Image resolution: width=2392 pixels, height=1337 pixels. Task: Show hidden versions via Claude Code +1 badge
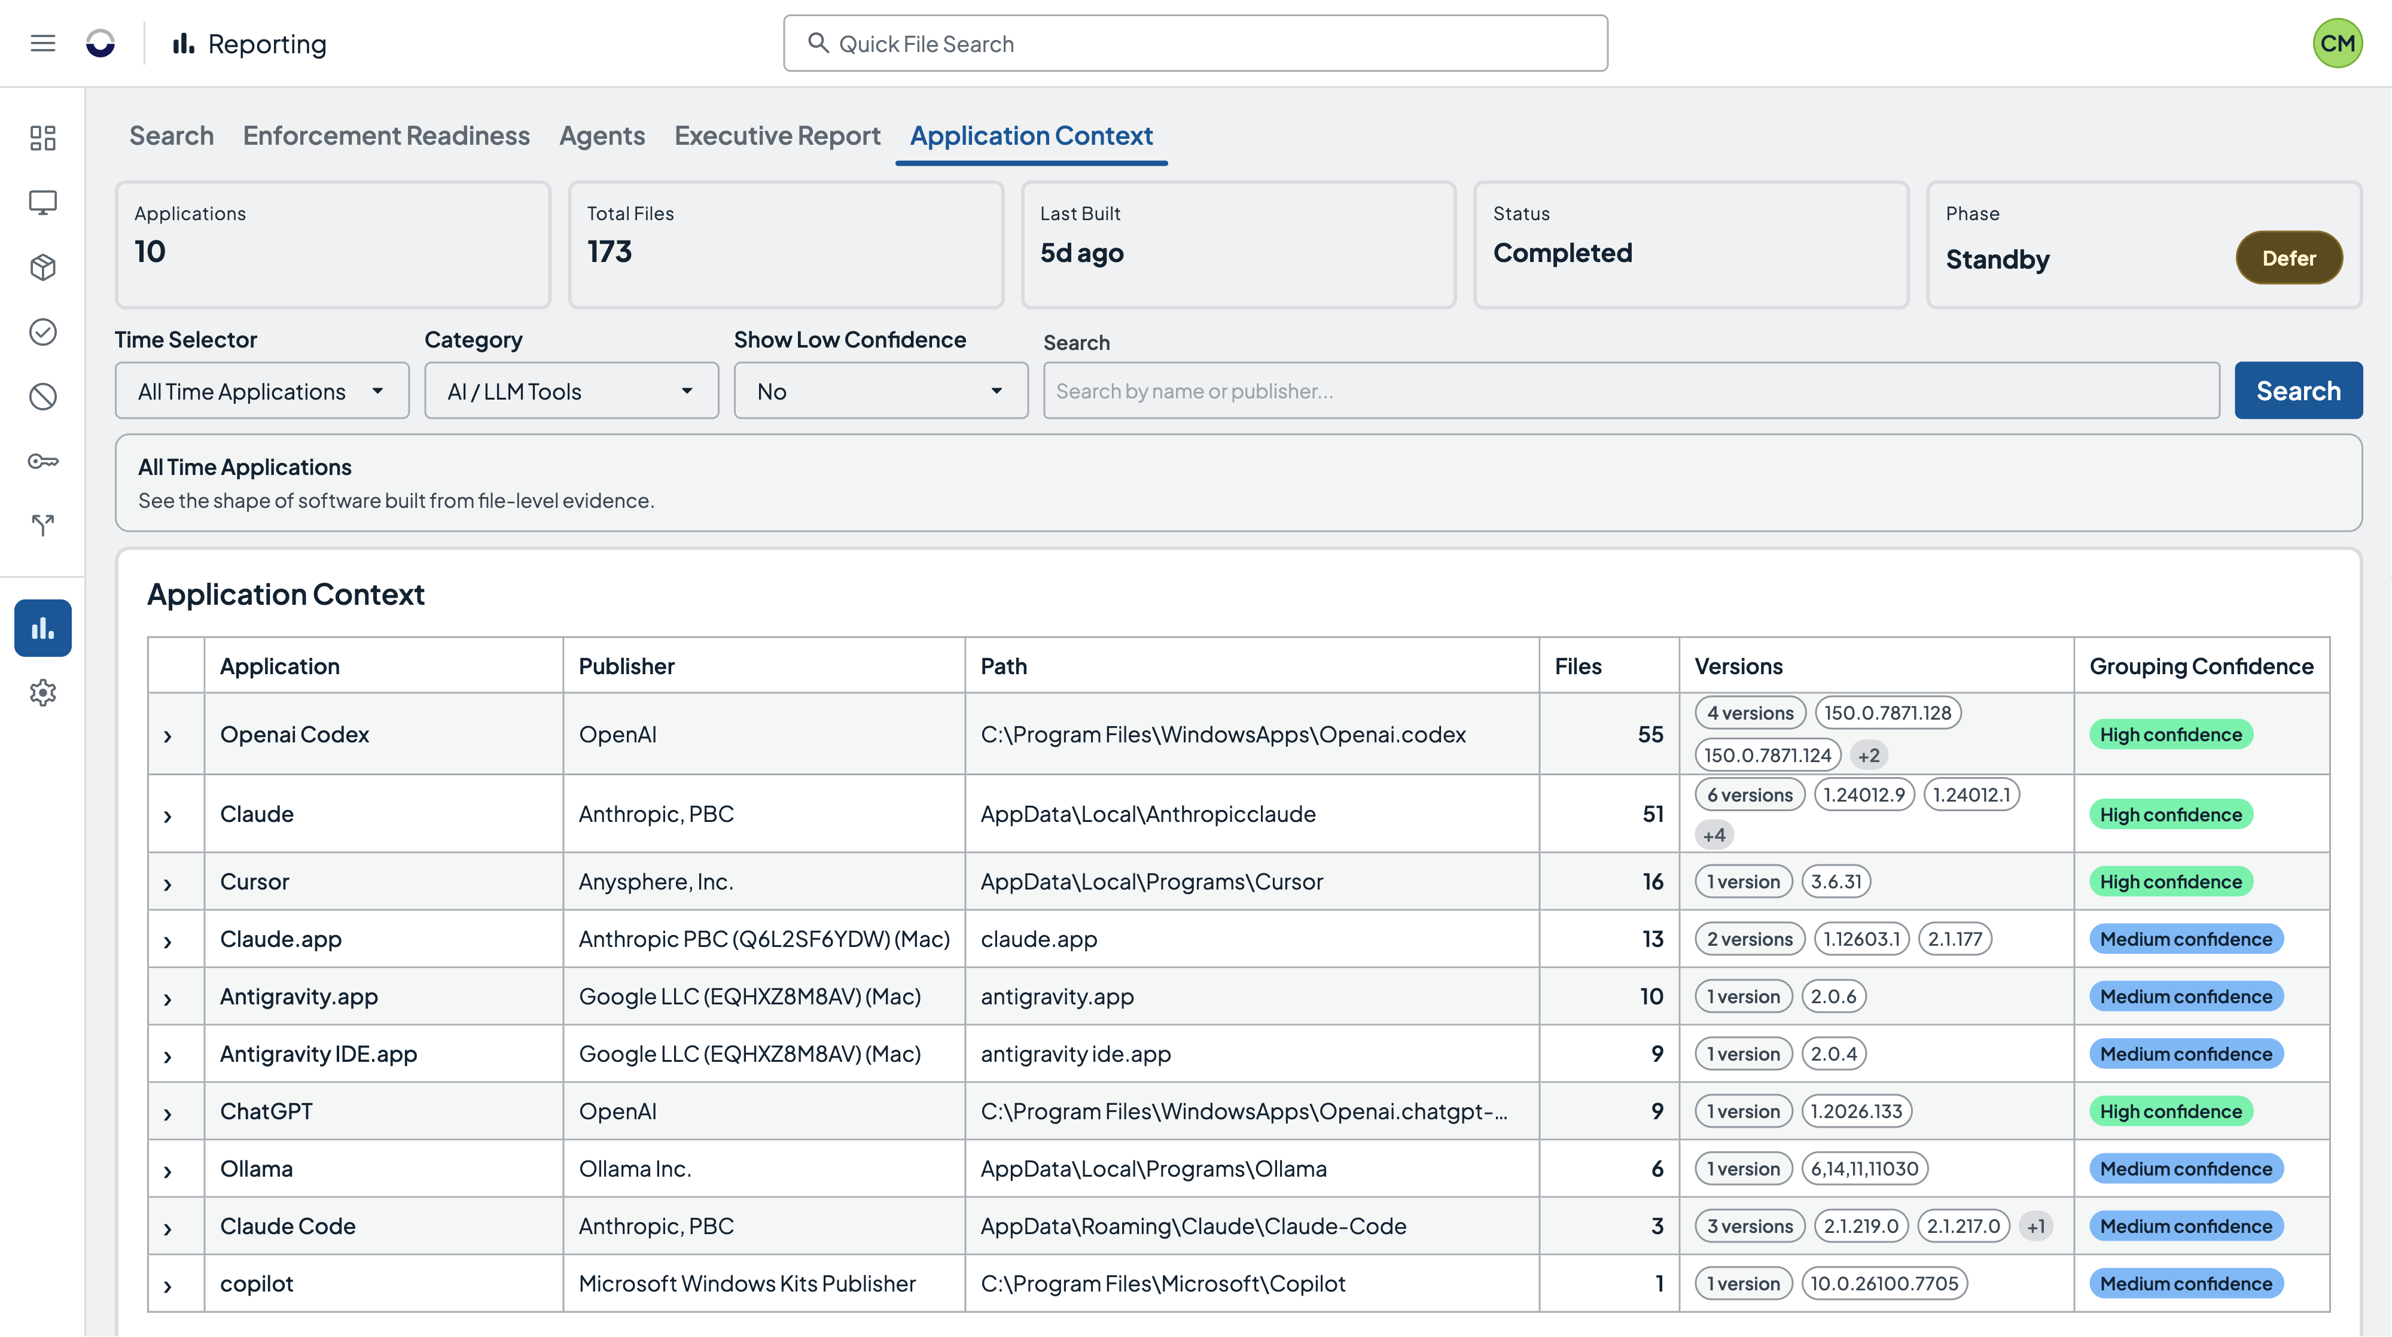tap(2036, 1226)
